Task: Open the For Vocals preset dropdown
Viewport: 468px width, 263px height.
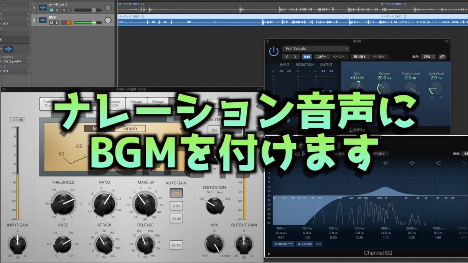Action: [x=316, y=49]
